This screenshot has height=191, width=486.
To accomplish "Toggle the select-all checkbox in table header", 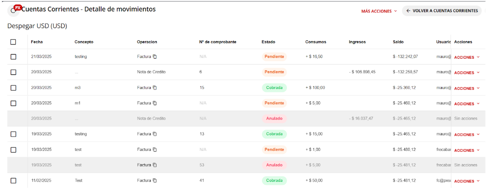I will coord(13,42).
